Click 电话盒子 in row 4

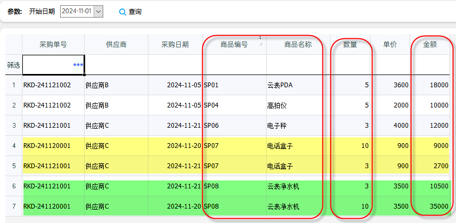coord(280,146)
